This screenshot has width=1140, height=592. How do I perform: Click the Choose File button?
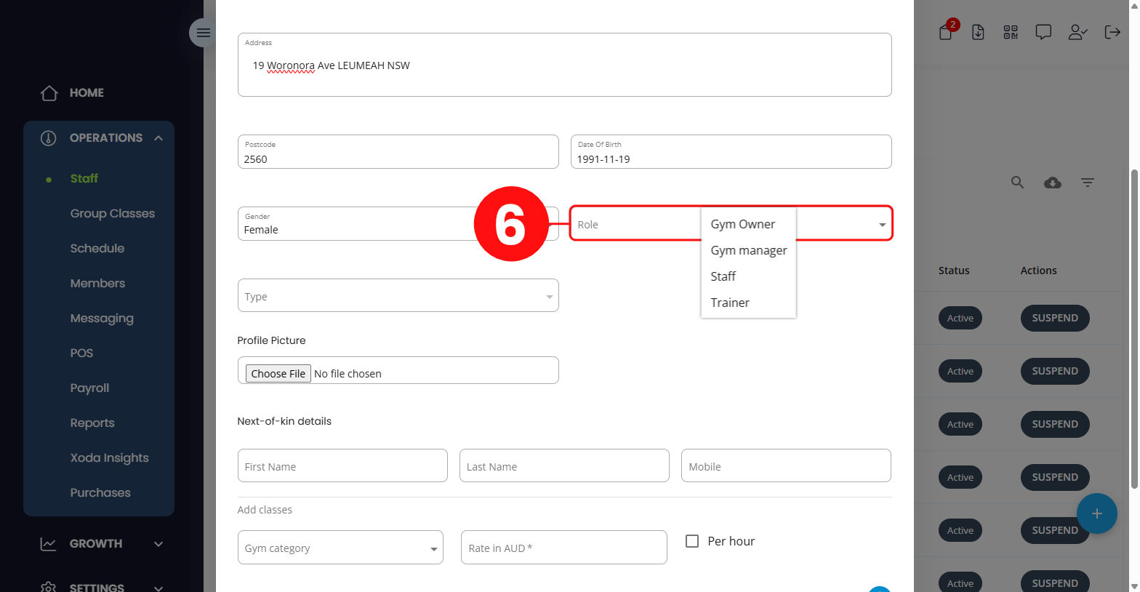278,373
